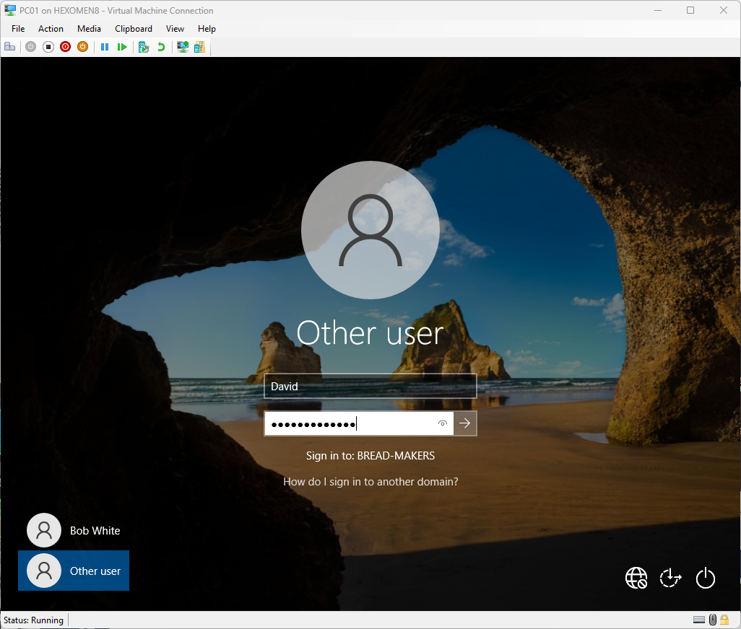
Task: Maximize the Virtual Machine Connection window
Action: (690, 10)
